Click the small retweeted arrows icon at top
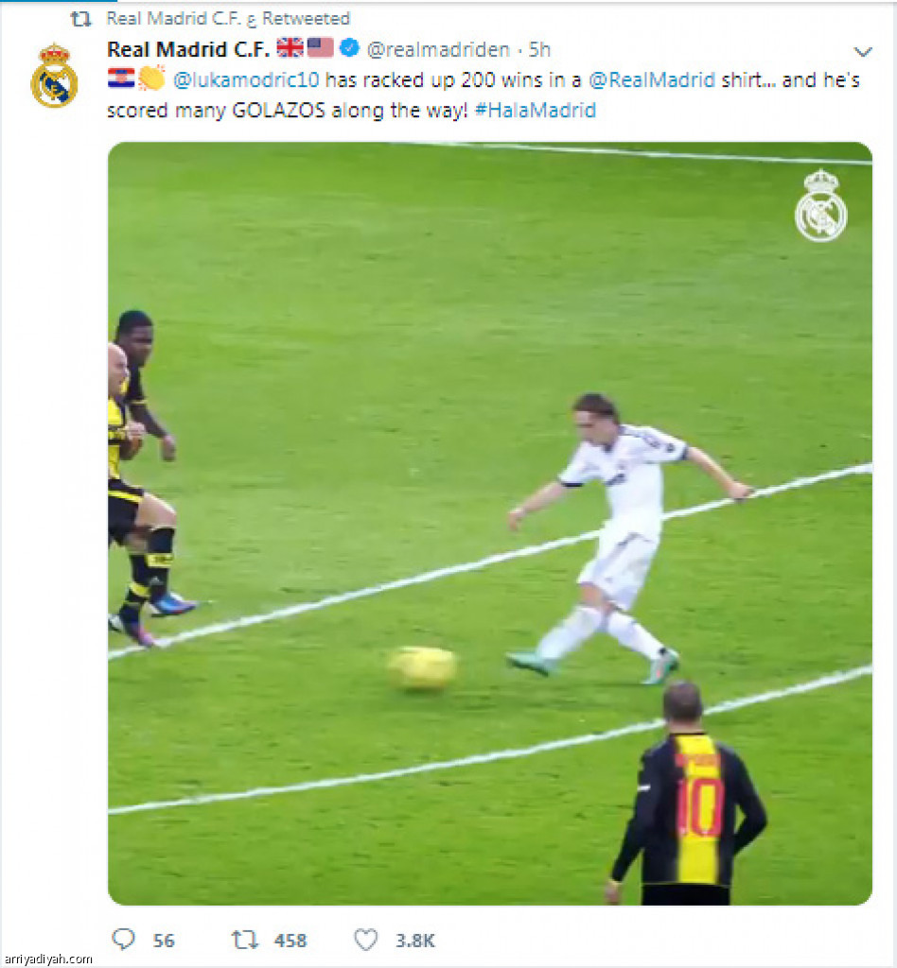 pyautogui.click(x=81, y=19)
